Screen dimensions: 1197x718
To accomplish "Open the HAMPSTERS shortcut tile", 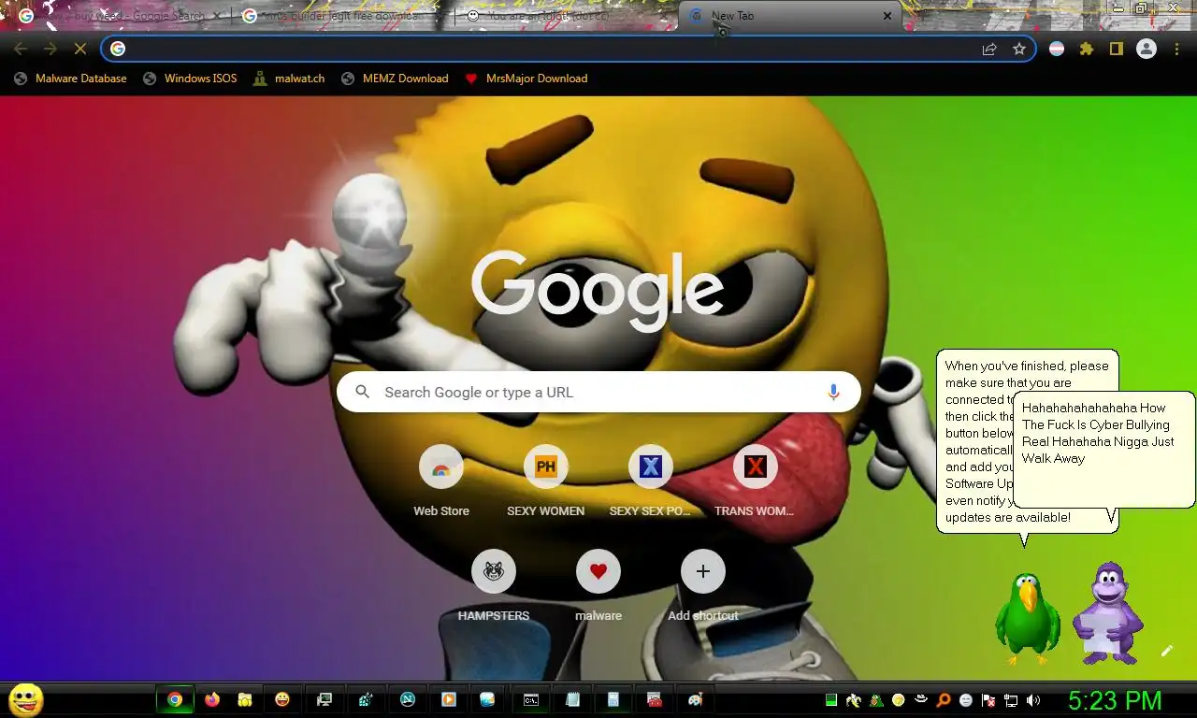I will [494, 586].
